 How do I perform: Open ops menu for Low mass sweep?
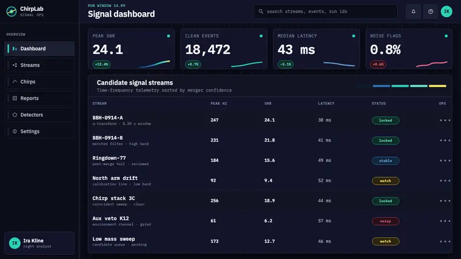[445, 241]
